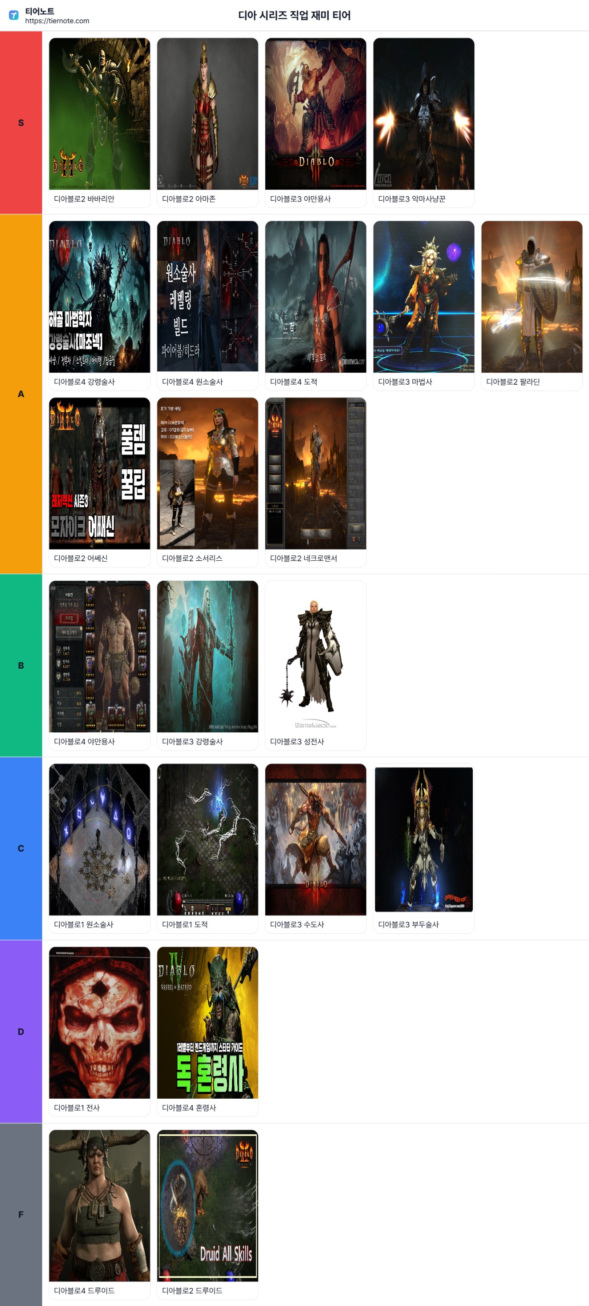Open the 디아블로2 바바리안 card image

(99, 114)
